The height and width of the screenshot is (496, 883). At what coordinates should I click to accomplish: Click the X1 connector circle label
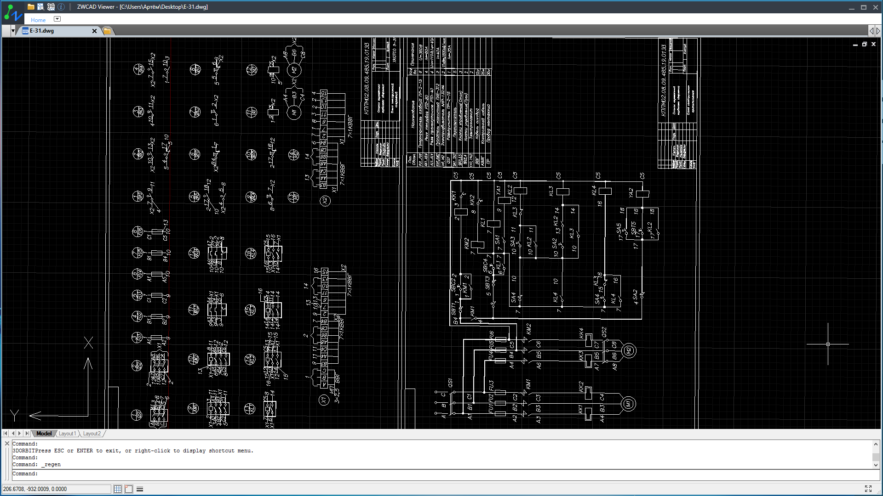click(324, 400)
